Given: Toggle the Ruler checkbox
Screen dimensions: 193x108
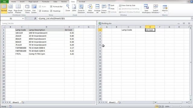Looking at the screenshot, I should pyautogui.click(x=40, y=7).
